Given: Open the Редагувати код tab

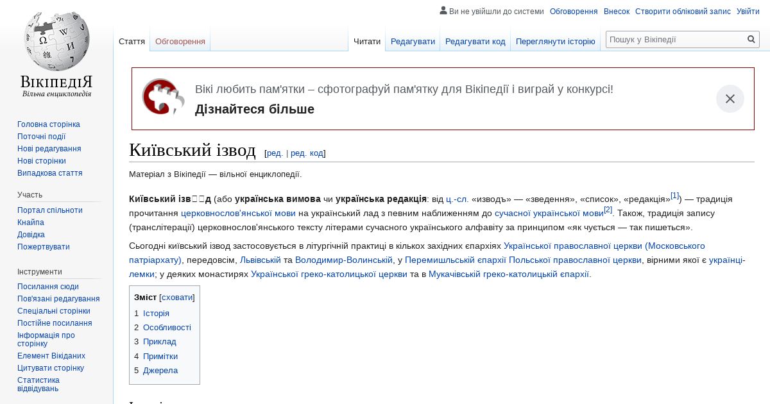Looking at the screenshot, I should [475, 41].
